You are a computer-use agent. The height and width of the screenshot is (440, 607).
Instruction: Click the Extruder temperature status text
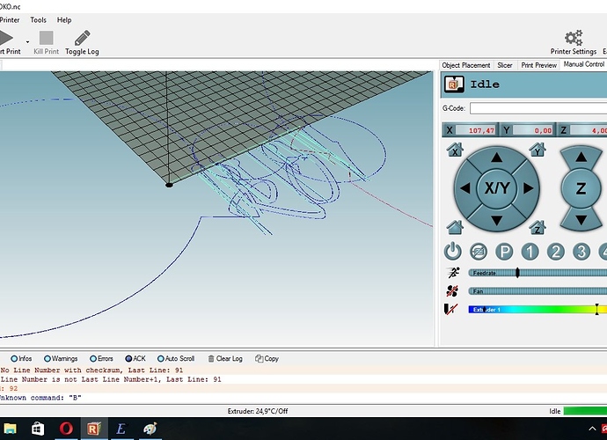(258, 411)
